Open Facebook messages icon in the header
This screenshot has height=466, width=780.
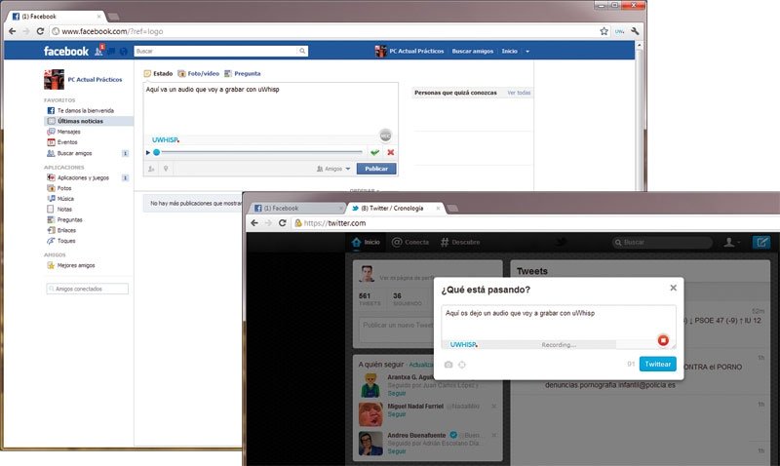click(111, 52)
